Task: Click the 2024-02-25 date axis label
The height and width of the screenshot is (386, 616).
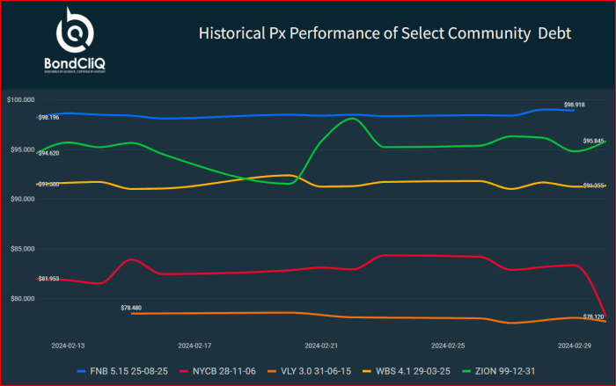Action: coord(448,346)
